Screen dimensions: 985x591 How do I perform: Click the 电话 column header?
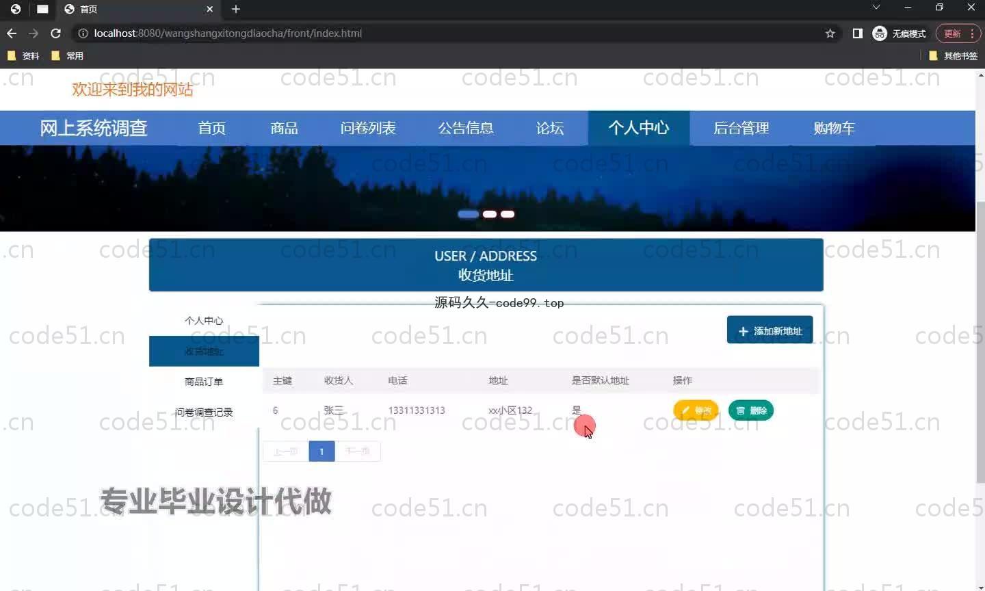pyautogui.click(x=397, y=380)
